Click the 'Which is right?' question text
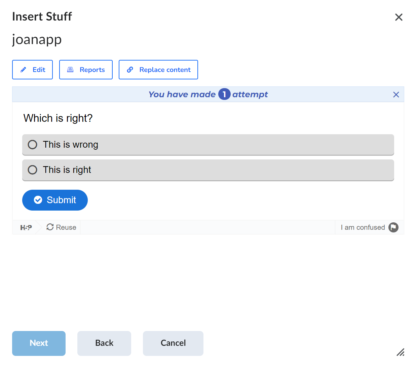 58,118
